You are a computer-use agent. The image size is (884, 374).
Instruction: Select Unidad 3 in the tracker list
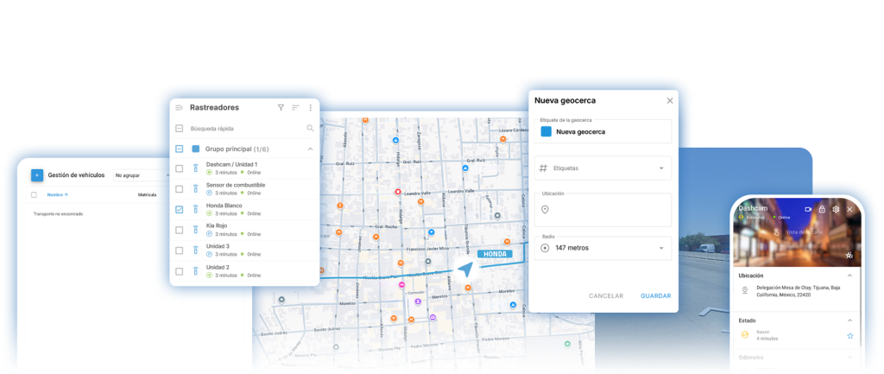(218, 246)
